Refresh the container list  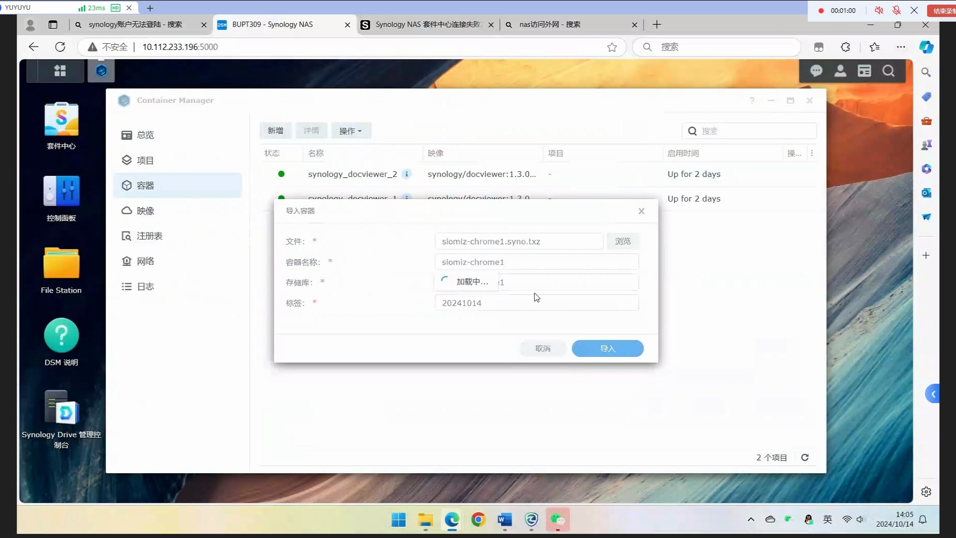pos(805,457)
